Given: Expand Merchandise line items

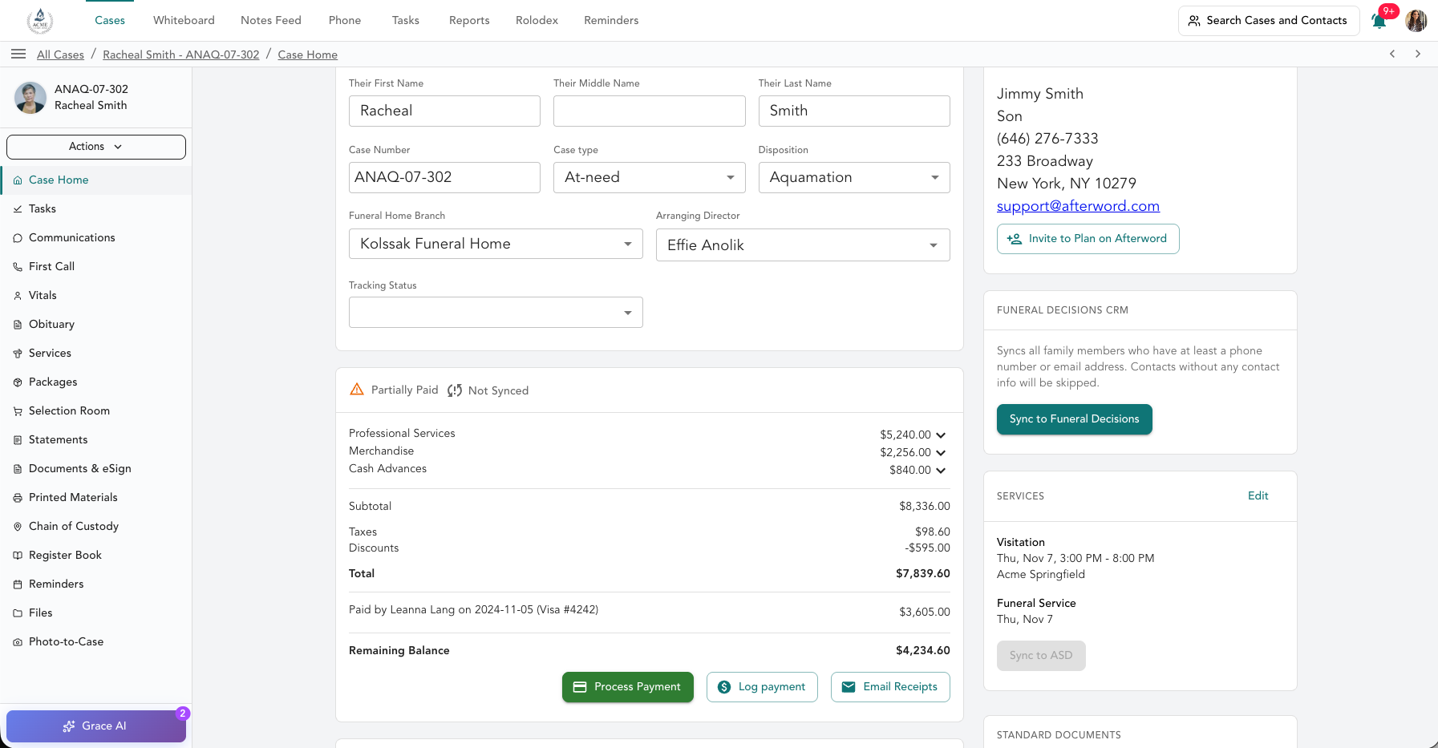Looking at the screenshot, I should 941,452.
